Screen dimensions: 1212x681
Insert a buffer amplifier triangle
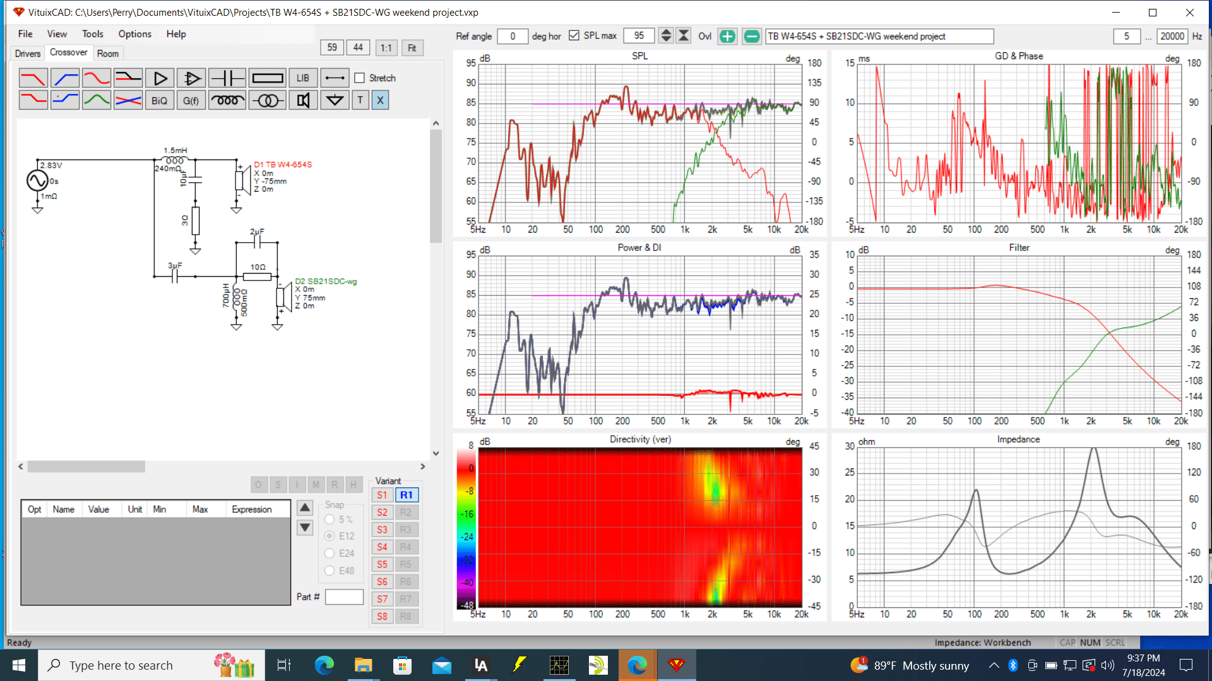point(160,78)
